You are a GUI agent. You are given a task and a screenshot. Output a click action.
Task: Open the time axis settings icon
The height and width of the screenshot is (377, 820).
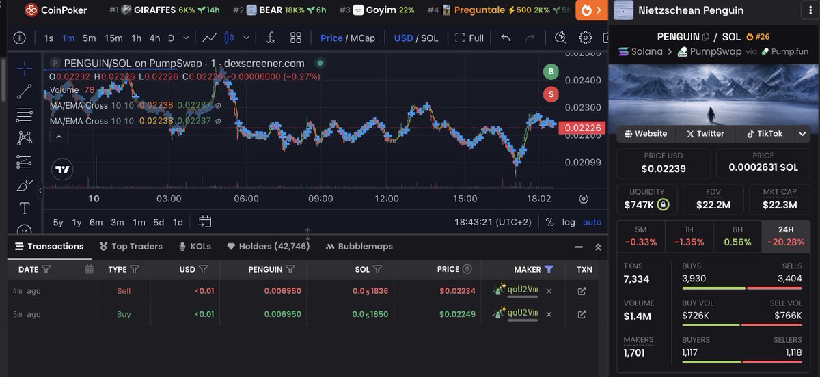[584, 199]
